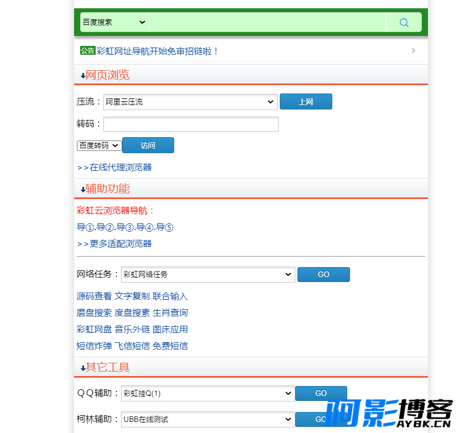
Task: Open the 生肖查询 link
Action: pos(170,313)
